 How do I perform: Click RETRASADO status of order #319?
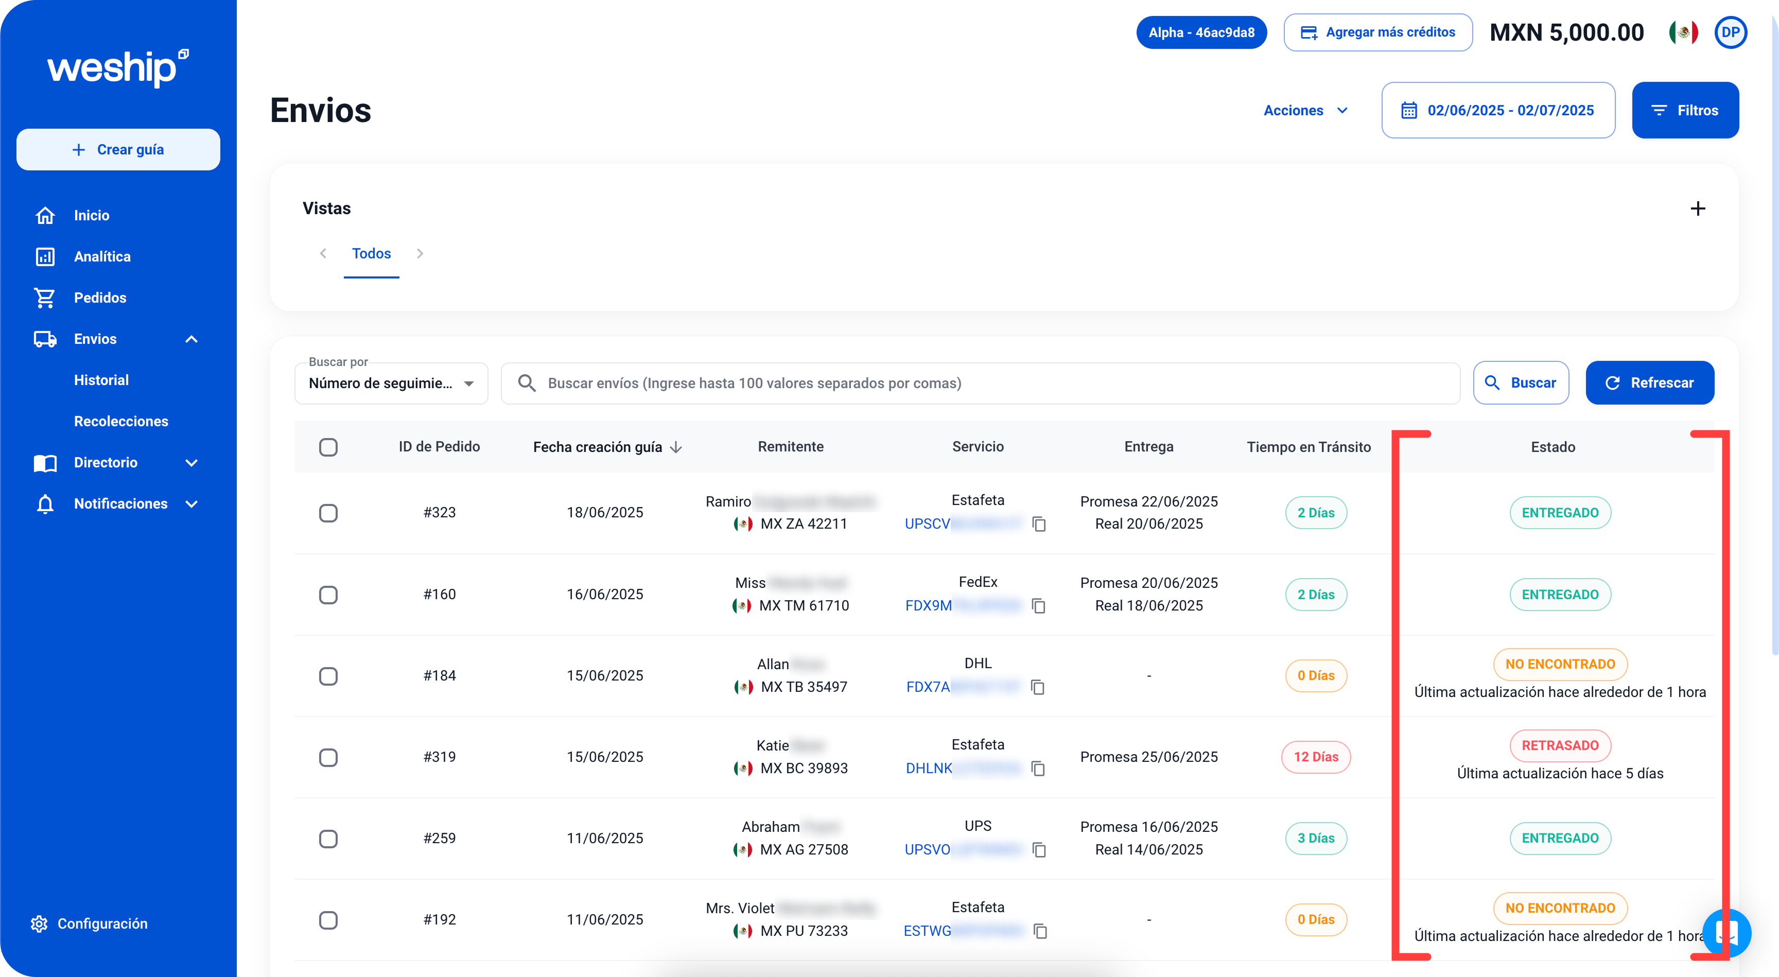point(1559,746)
